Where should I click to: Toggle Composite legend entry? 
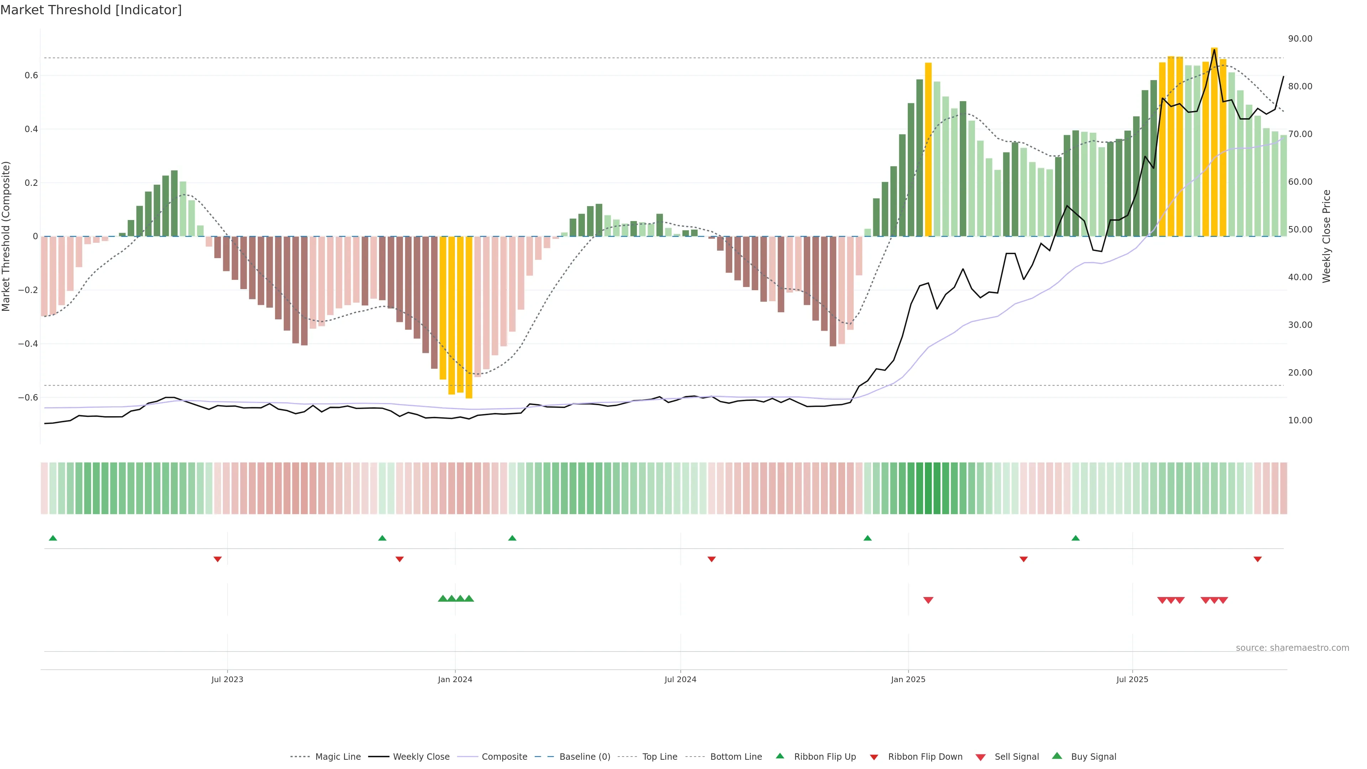point(504,757)
